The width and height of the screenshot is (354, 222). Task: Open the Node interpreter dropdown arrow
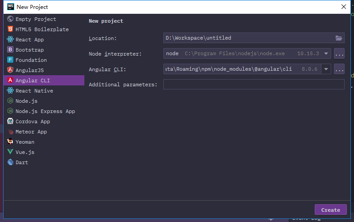pyautogui.click(x=326, y=53)
